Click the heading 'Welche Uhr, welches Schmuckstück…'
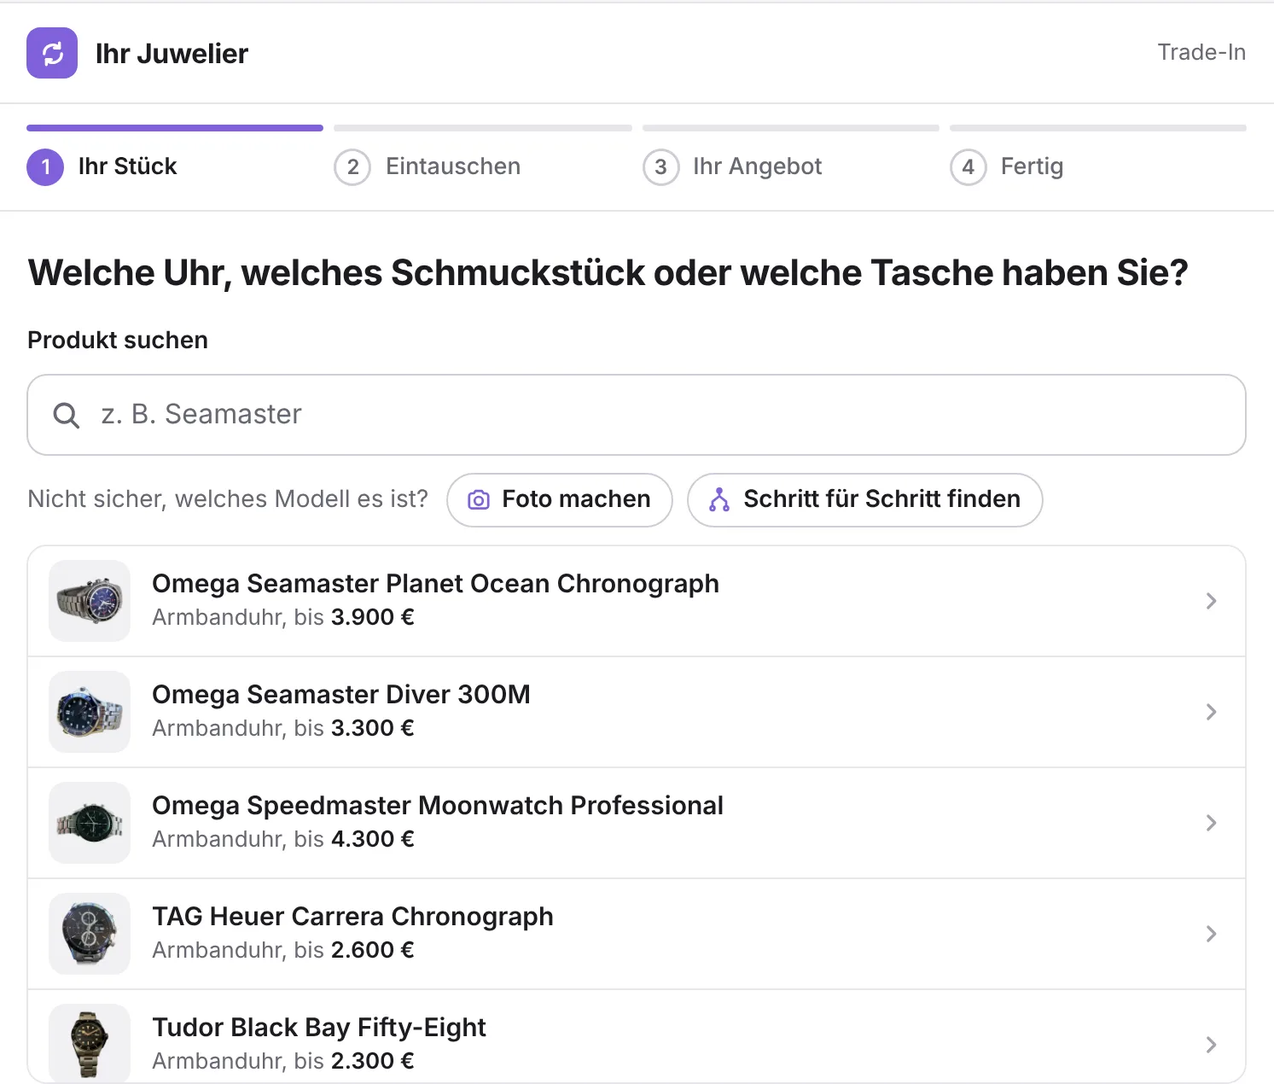 pyautogui.click(x=608, y=273)
